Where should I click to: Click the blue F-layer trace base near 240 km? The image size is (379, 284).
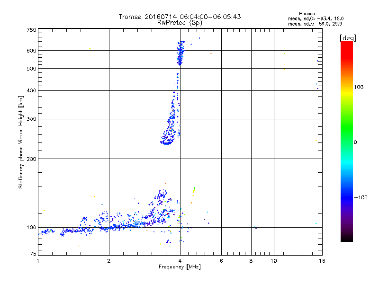click(x=166, y=142)
